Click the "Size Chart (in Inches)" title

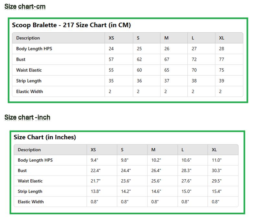tap(45, 137)
